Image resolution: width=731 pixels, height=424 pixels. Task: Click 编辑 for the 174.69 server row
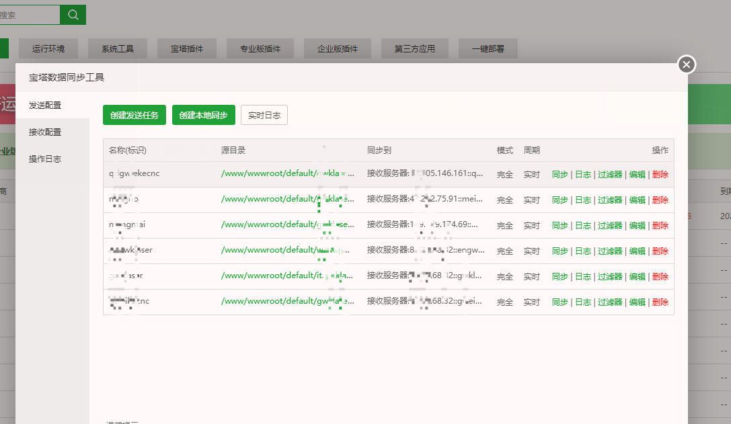[x=638, y=226]
